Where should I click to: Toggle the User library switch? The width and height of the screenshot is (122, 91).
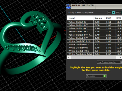(x=119, y=13)
